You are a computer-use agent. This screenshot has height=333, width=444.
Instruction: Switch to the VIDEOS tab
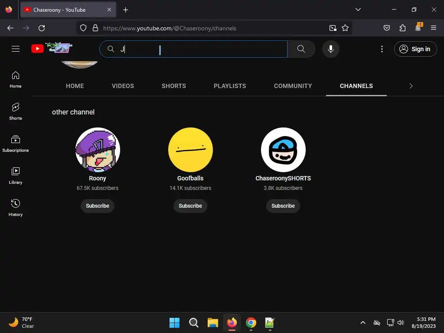123,86
